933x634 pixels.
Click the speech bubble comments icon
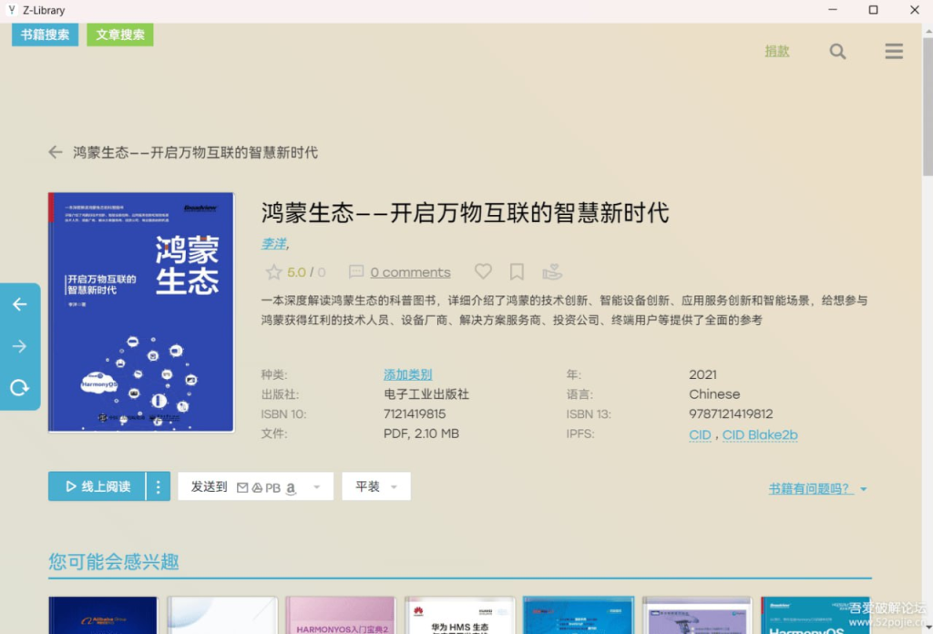coord(356,271)
